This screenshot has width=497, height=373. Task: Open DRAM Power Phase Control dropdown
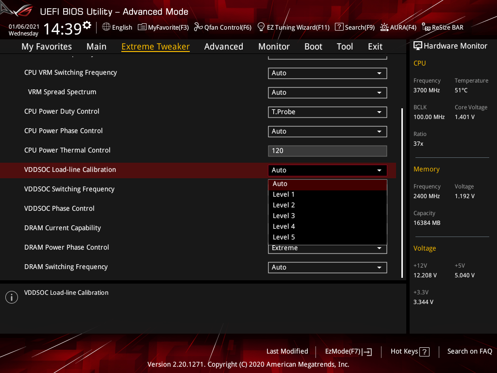pos(328,249)
